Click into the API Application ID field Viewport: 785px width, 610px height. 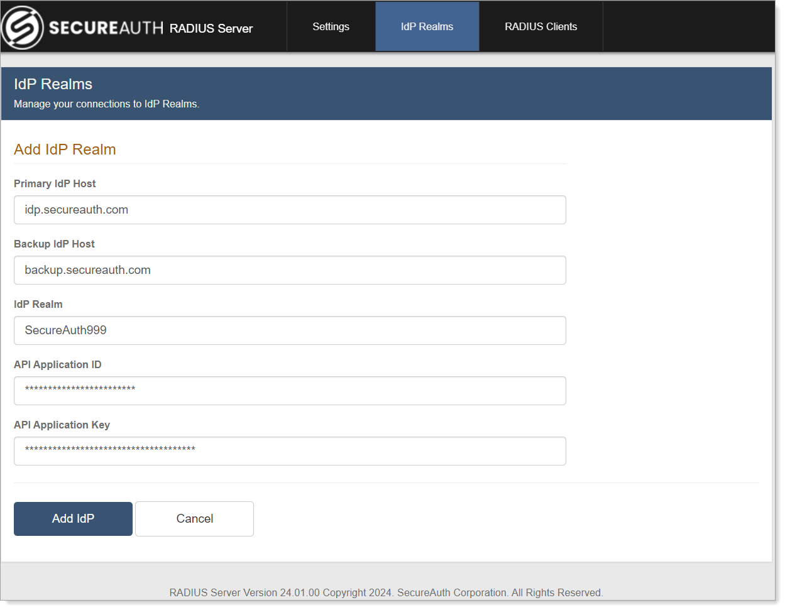(x=290, y=391)
